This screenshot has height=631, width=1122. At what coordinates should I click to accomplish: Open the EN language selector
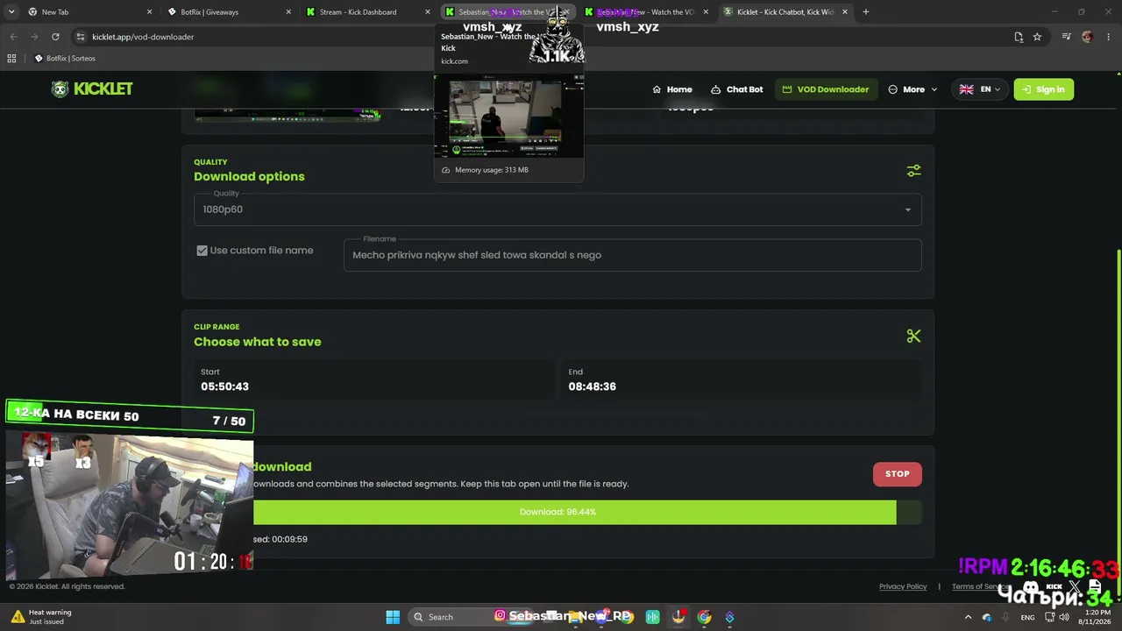pos(980,89)
